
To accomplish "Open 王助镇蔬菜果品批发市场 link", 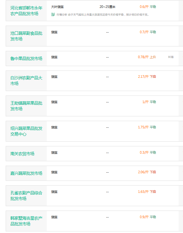I will coord(26,106).
